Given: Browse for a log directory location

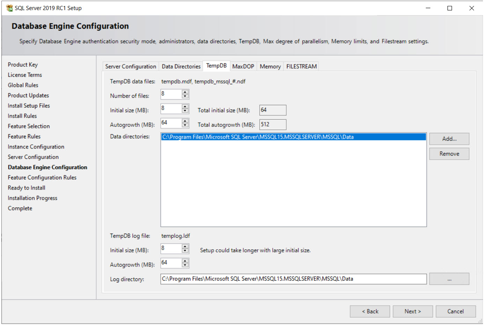Looking at the screenshot, I should click(x=449, y=279).
